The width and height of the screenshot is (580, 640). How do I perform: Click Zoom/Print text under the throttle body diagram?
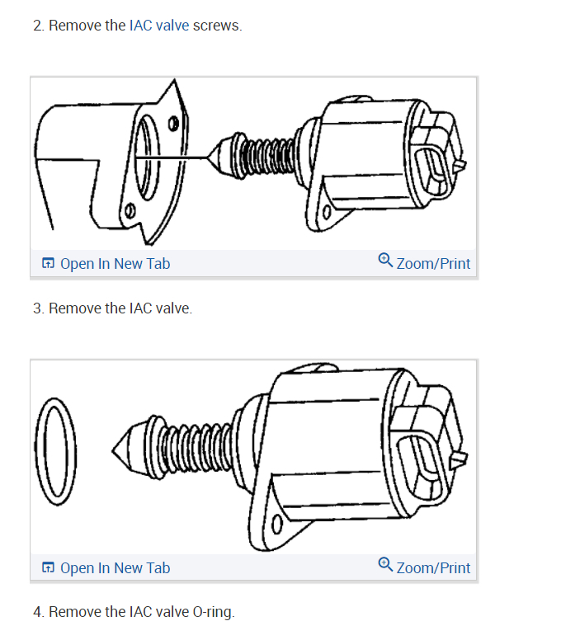pos(433,264)
